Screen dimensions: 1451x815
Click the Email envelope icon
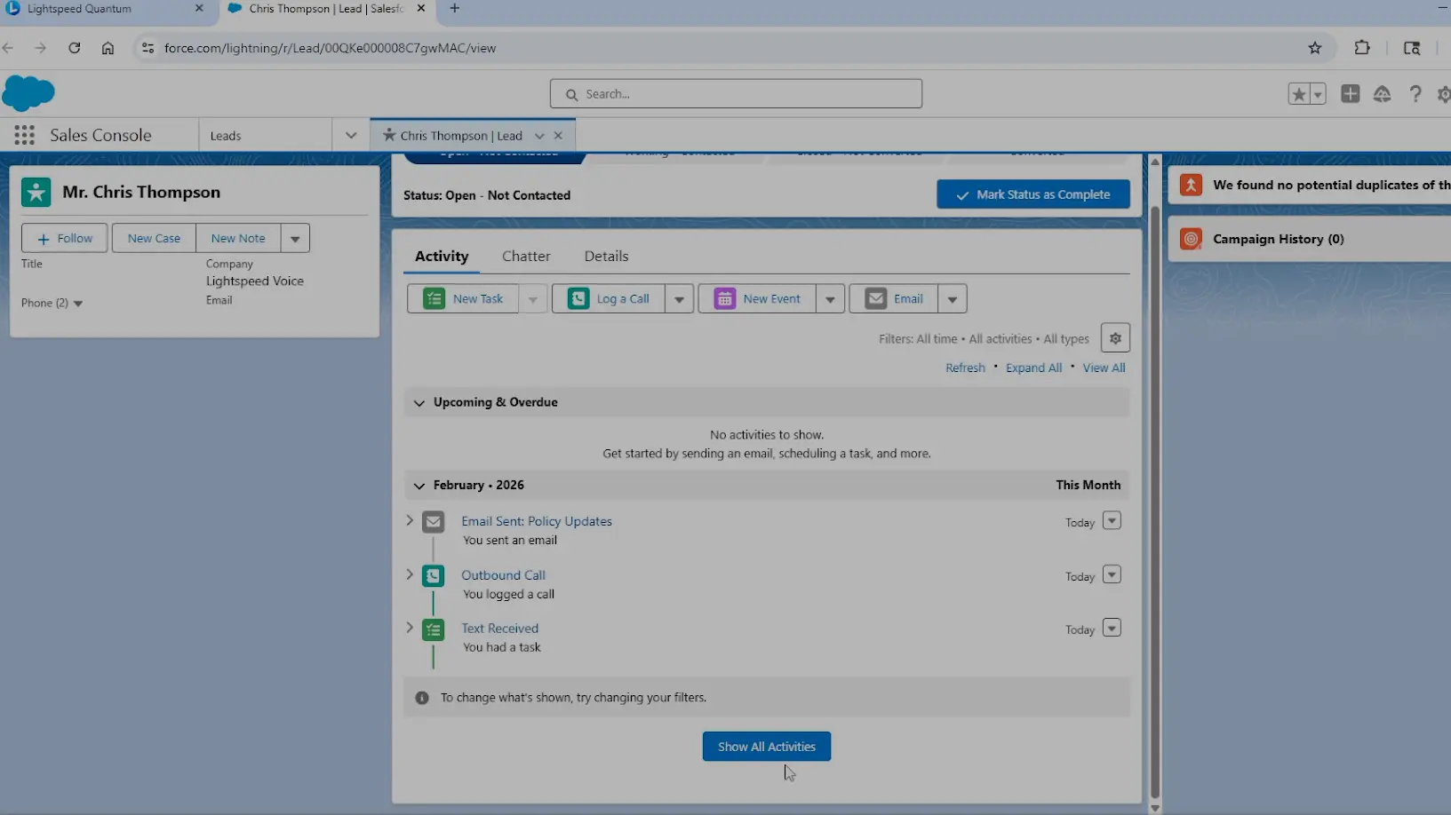pos(876,299)
